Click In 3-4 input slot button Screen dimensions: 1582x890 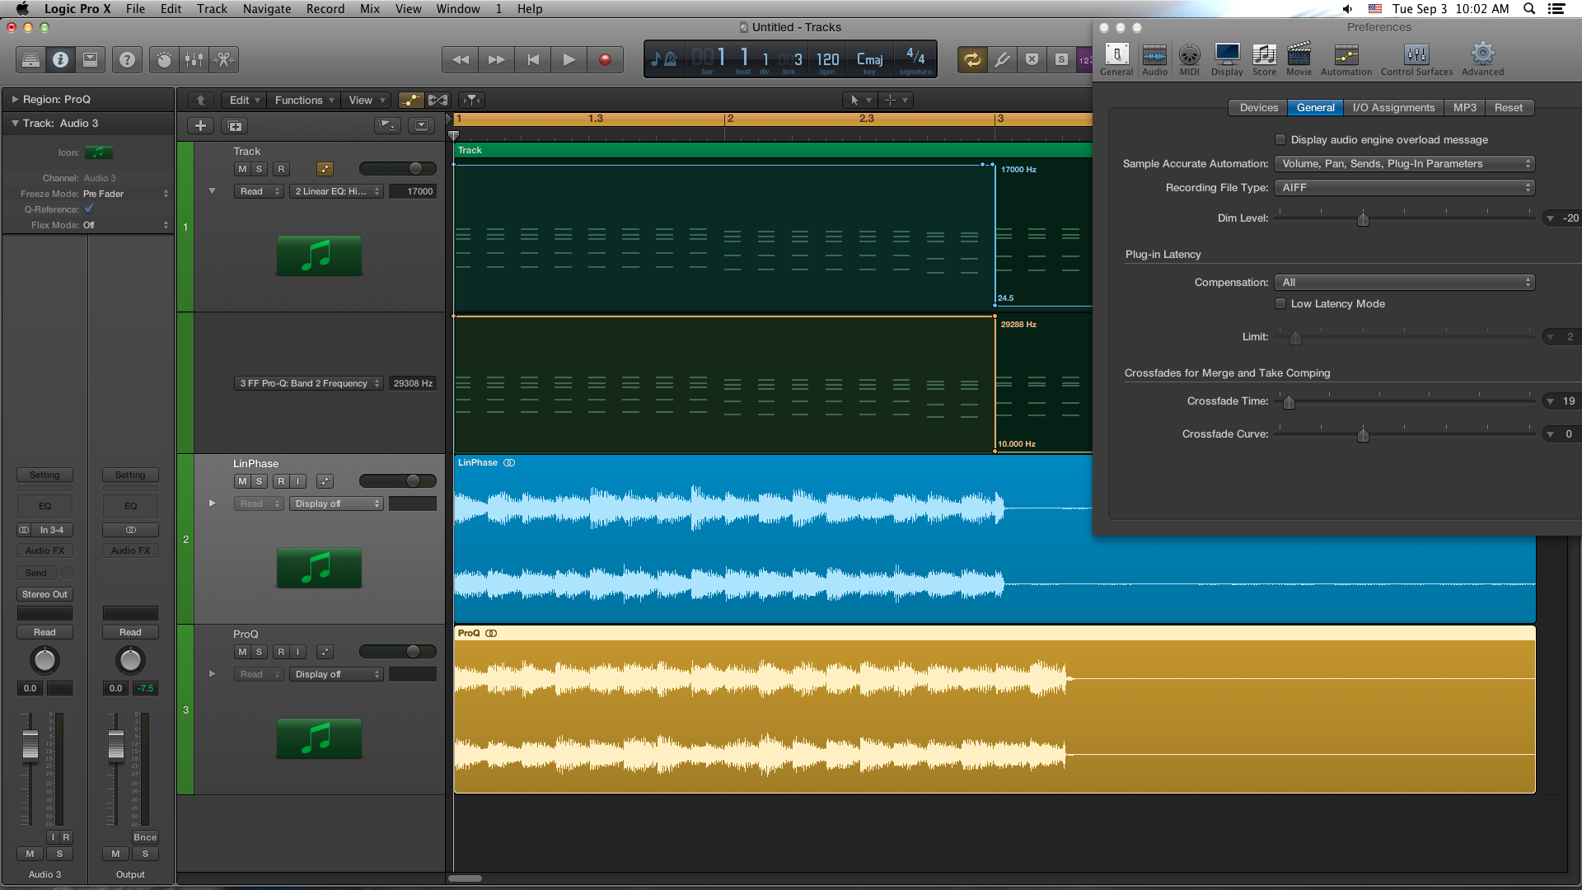pos(52,530)
